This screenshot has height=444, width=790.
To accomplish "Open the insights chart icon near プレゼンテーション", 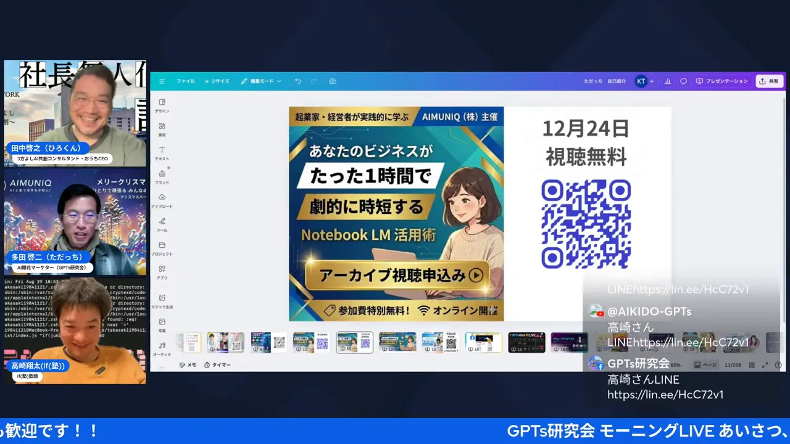I will click(667, 81).
